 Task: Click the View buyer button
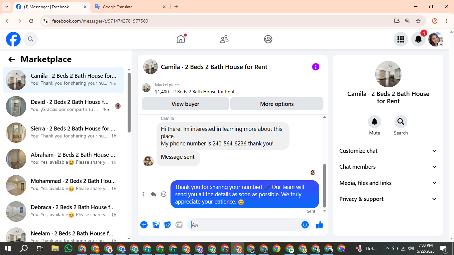pyautogui.click(x=185, y=104)
